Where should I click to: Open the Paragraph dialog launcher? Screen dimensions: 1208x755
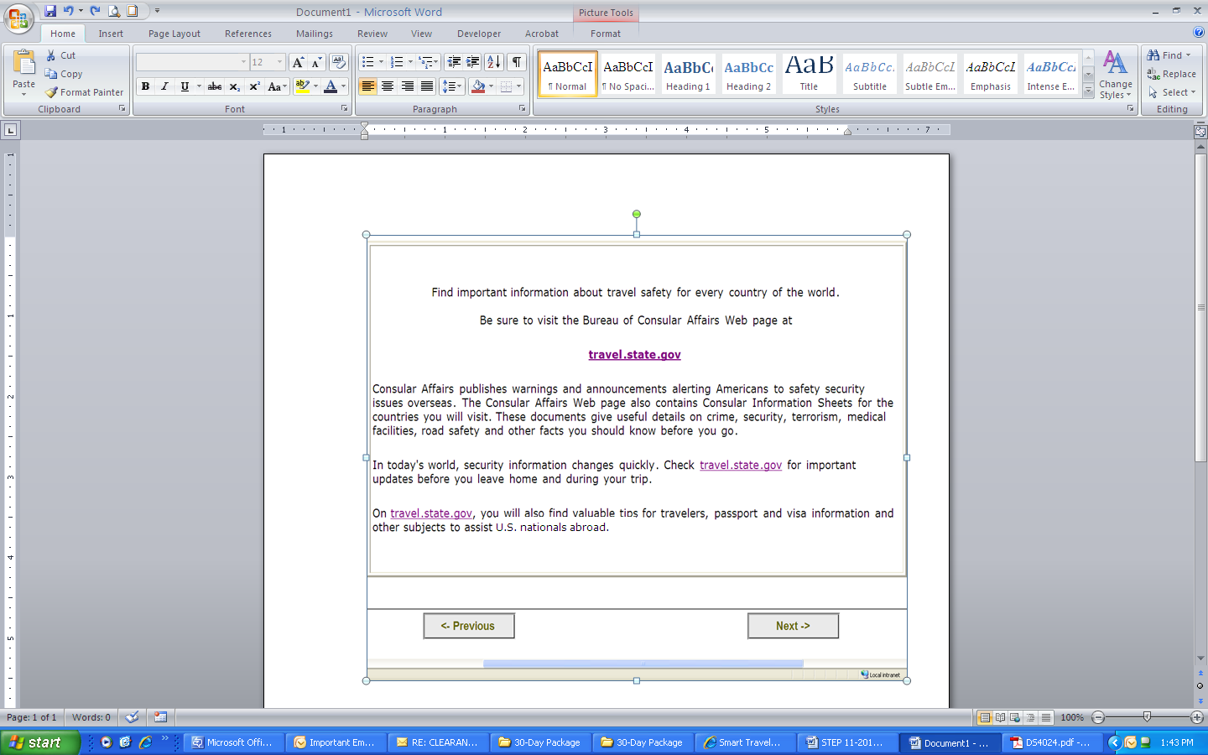click(x=523, y=109)
